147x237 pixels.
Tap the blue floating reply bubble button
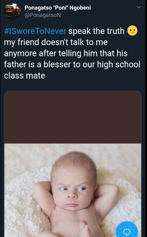[127, 230]
